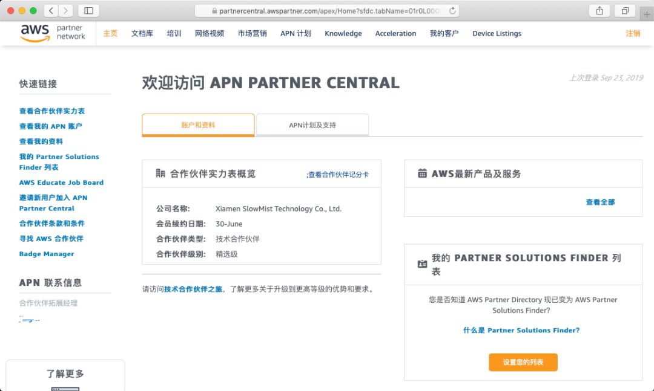This screenshot has width=654, height=391.
Task: Click the address bar URL field
Action: (x=326, y=11)
